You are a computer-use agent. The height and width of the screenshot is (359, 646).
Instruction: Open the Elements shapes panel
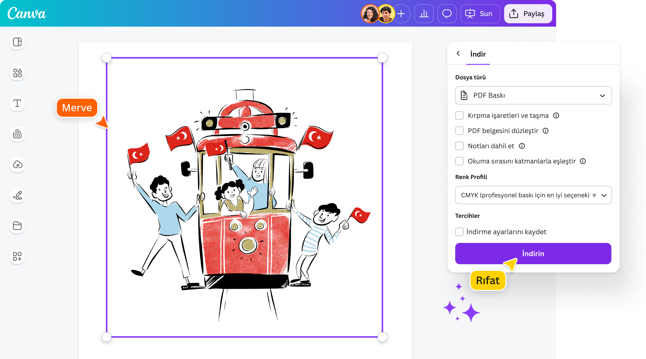(17, 73)
